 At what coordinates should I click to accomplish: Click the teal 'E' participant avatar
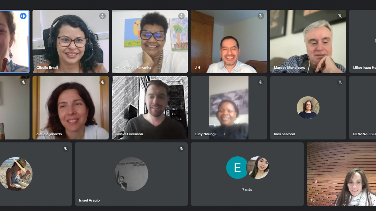[x=237, y=168]
